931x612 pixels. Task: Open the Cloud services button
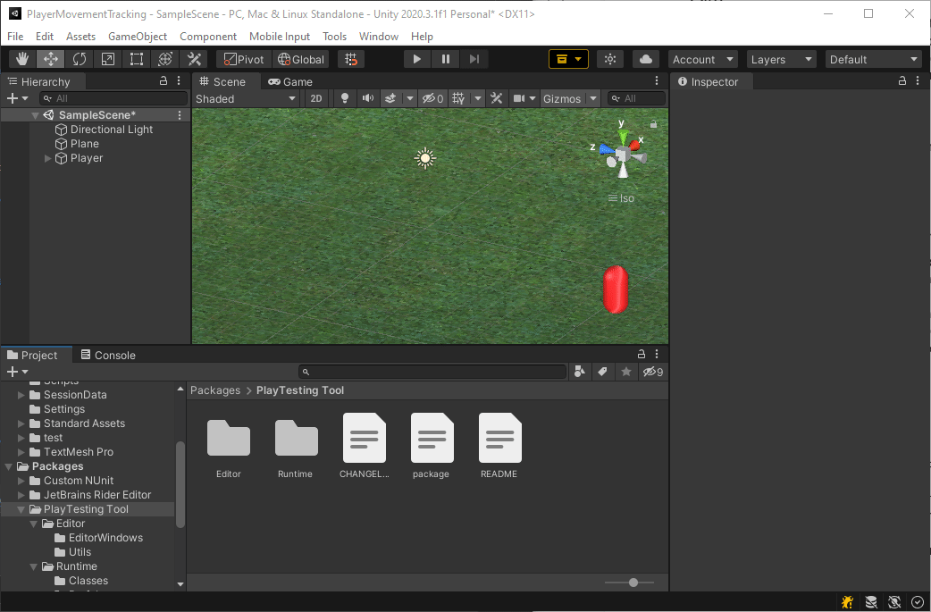click(646, 59)
